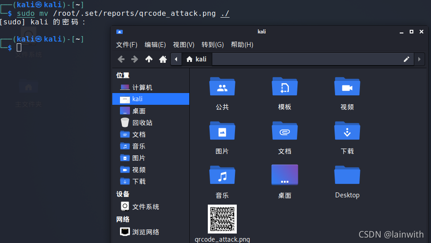The width and height of the screenshot is (431, 243).
Task: Open the 编辑(E) menu
Action: coord(155,45)
